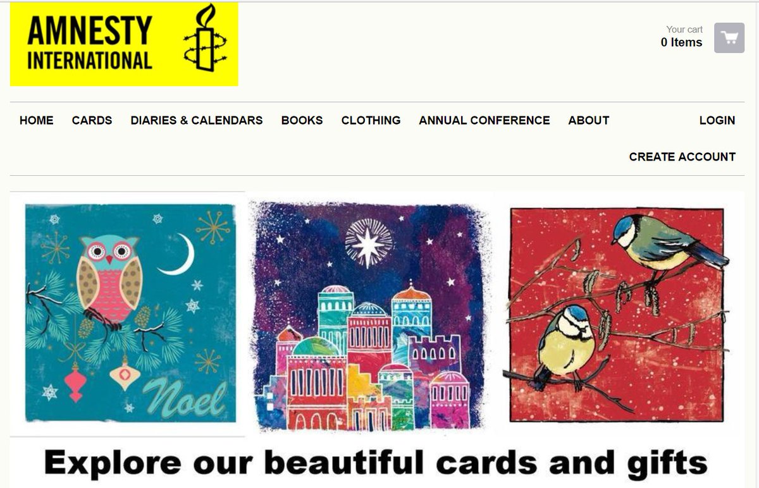
Task: Browse the CLOTHING category
Action: click(x=371, y=120)
